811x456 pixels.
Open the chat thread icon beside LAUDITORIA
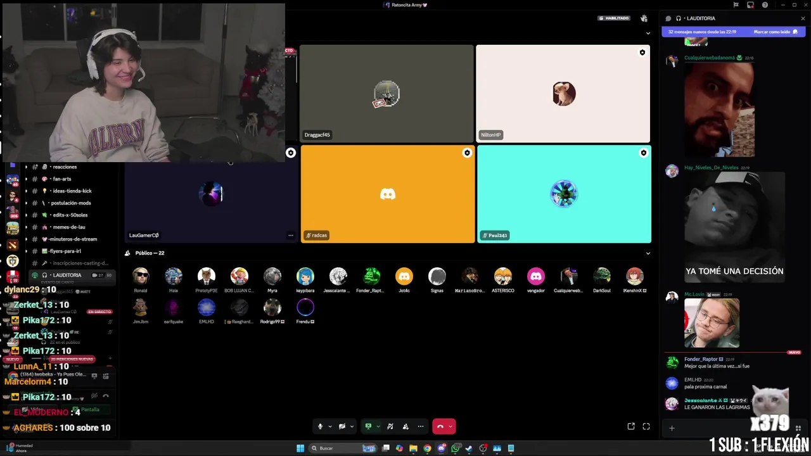click(668, 18)
